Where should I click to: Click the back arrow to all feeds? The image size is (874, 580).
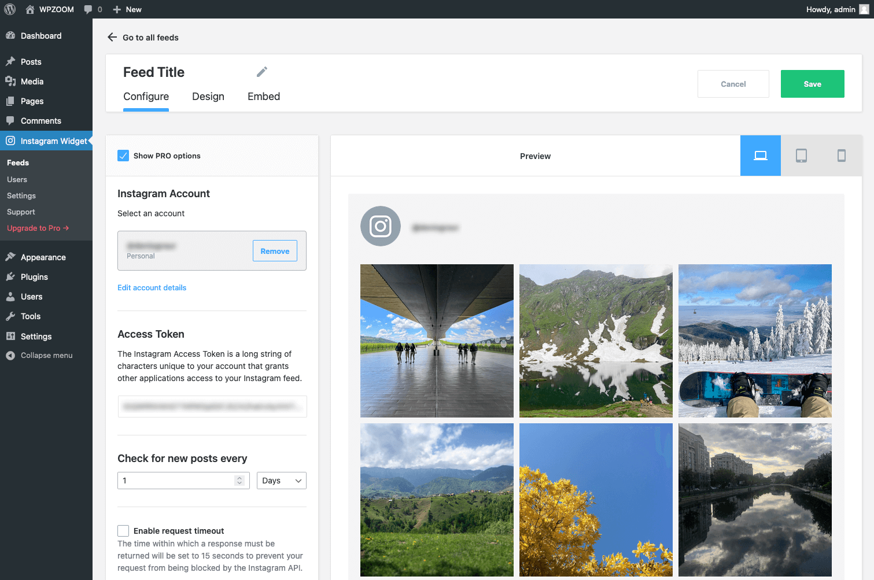112,37
